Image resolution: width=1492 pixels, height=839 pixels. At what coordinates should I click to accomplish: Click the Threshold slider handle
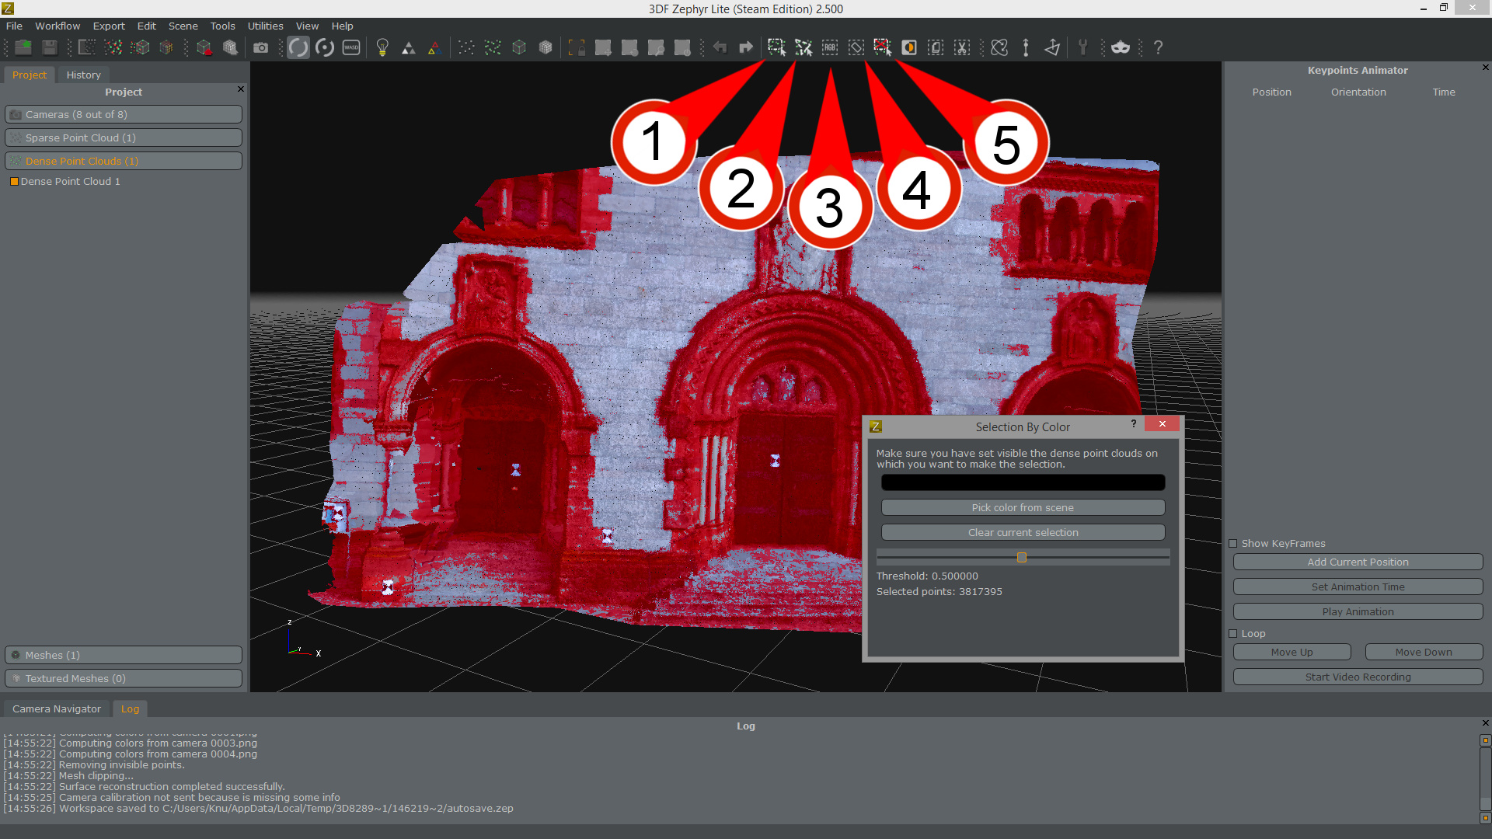click(1022, 557)
